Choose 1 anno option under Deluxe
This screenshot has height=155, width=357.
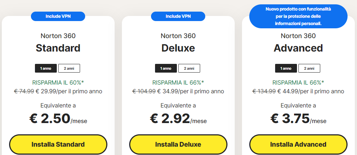(x=166, y=68)
